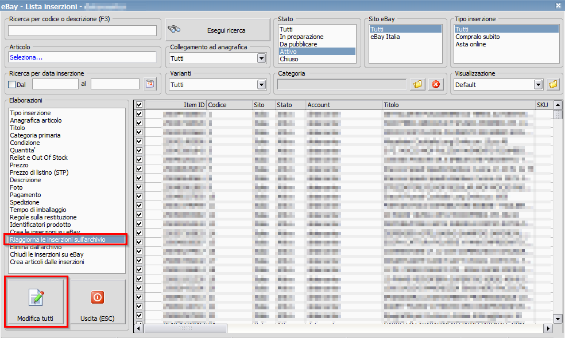The width and height of the screenshot is (565, 338).
Task: Sort by Titolo column header
Action: tap(459, 105)
